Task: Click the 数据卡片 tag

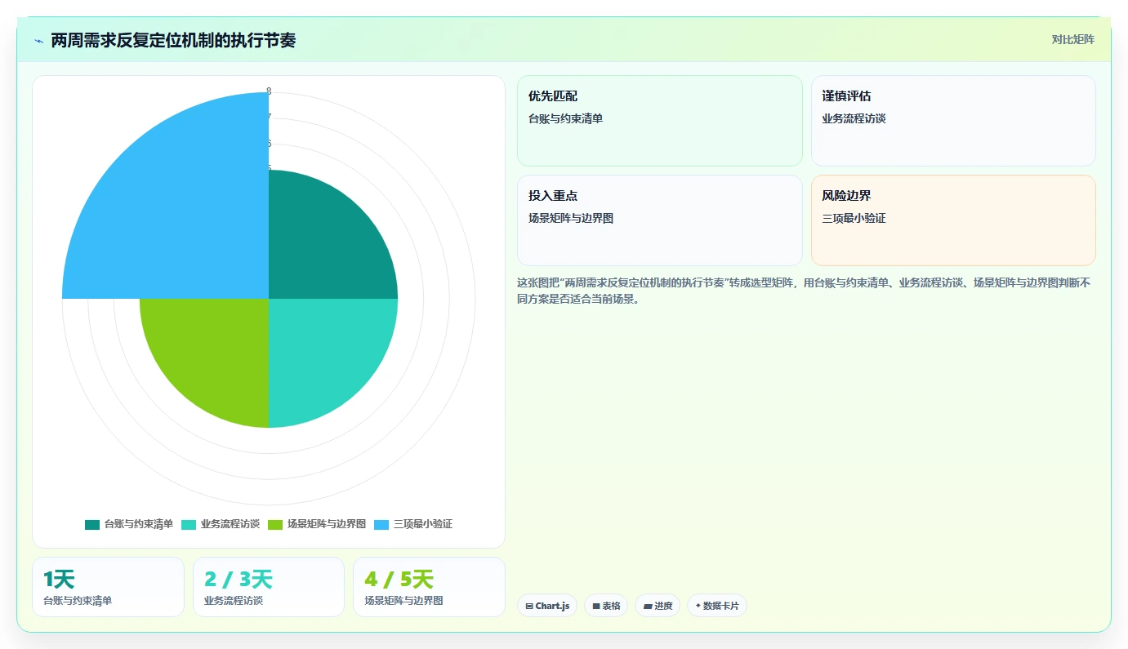Action: click(x=717, y=606)
